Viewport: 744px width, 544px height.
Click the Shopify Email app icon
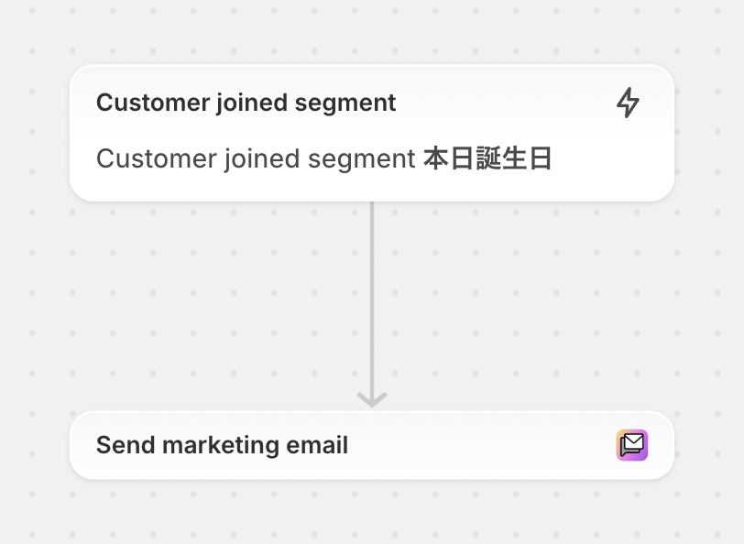(x=632, y=445)
